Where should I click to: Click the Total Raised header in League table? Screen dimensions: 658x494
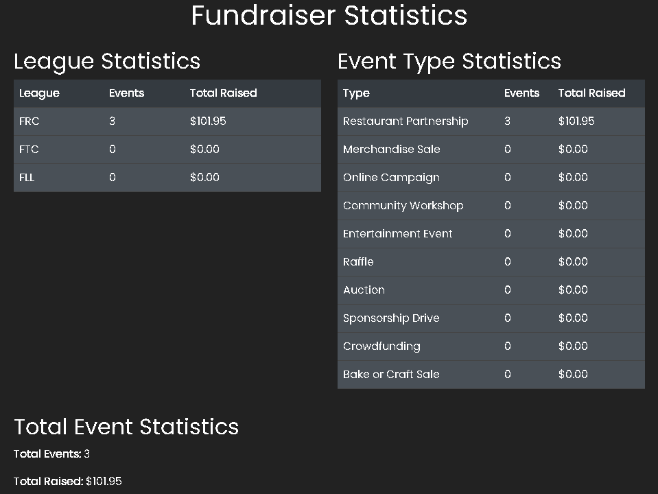(223, 93)
